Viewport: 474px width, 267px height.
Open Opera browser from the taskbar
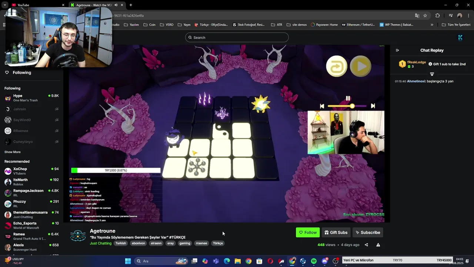[x=270, y=261]
